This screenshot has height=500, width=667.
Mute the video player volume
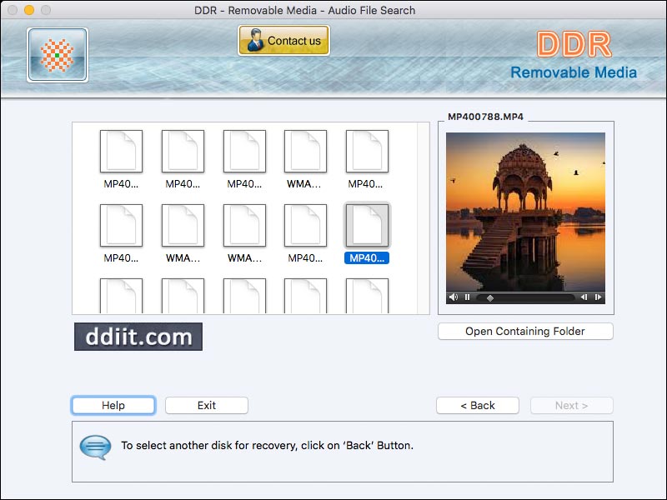(454, 297)
